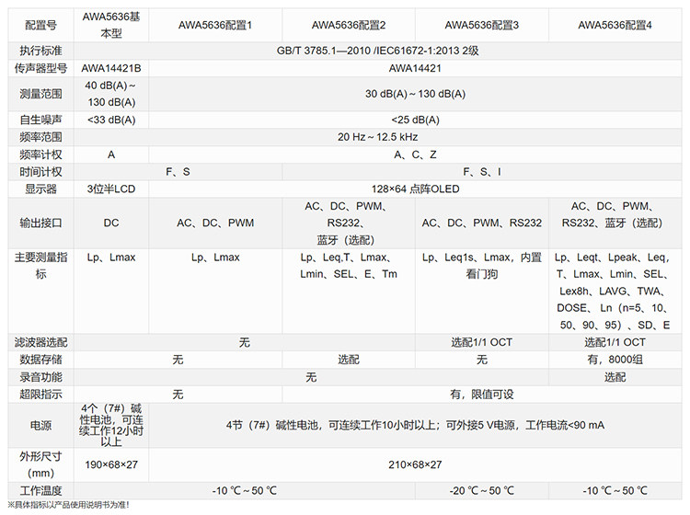The width and height of the screenshot is (690, 515).
Task: Click the -20 ℃~50 ℃ temperature cell
Action: coord(482,491)
